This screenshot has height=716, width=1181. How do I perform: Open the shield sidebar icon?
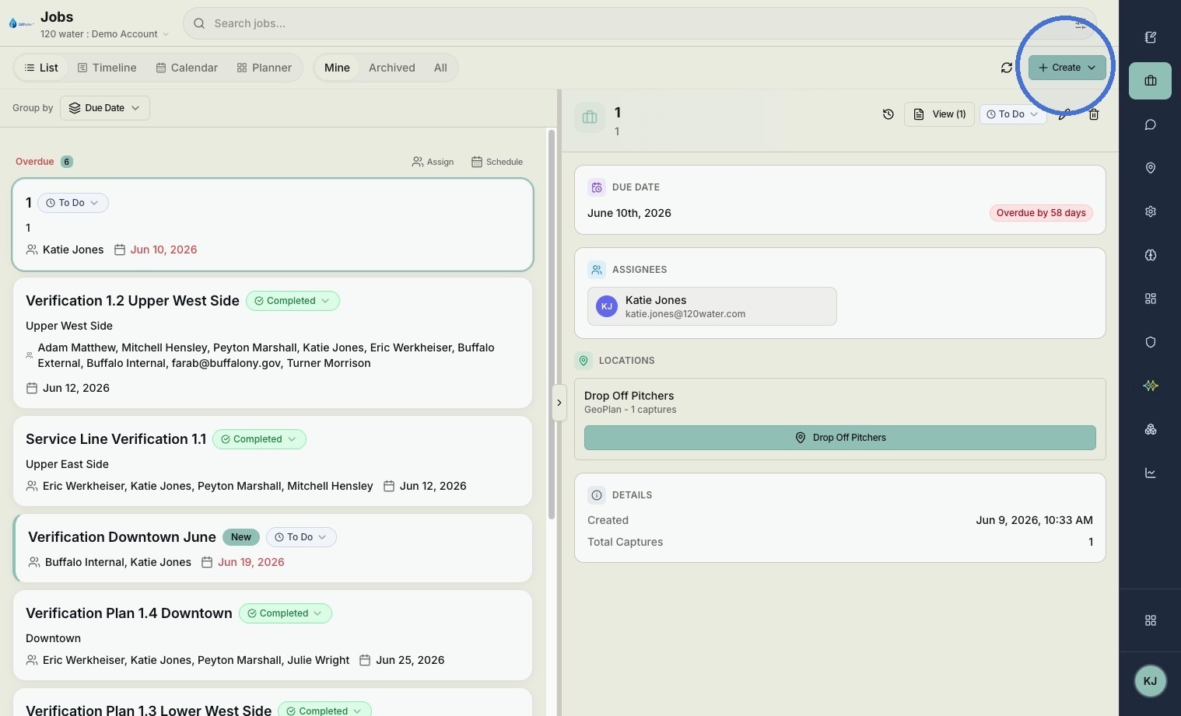[1150, 342]
